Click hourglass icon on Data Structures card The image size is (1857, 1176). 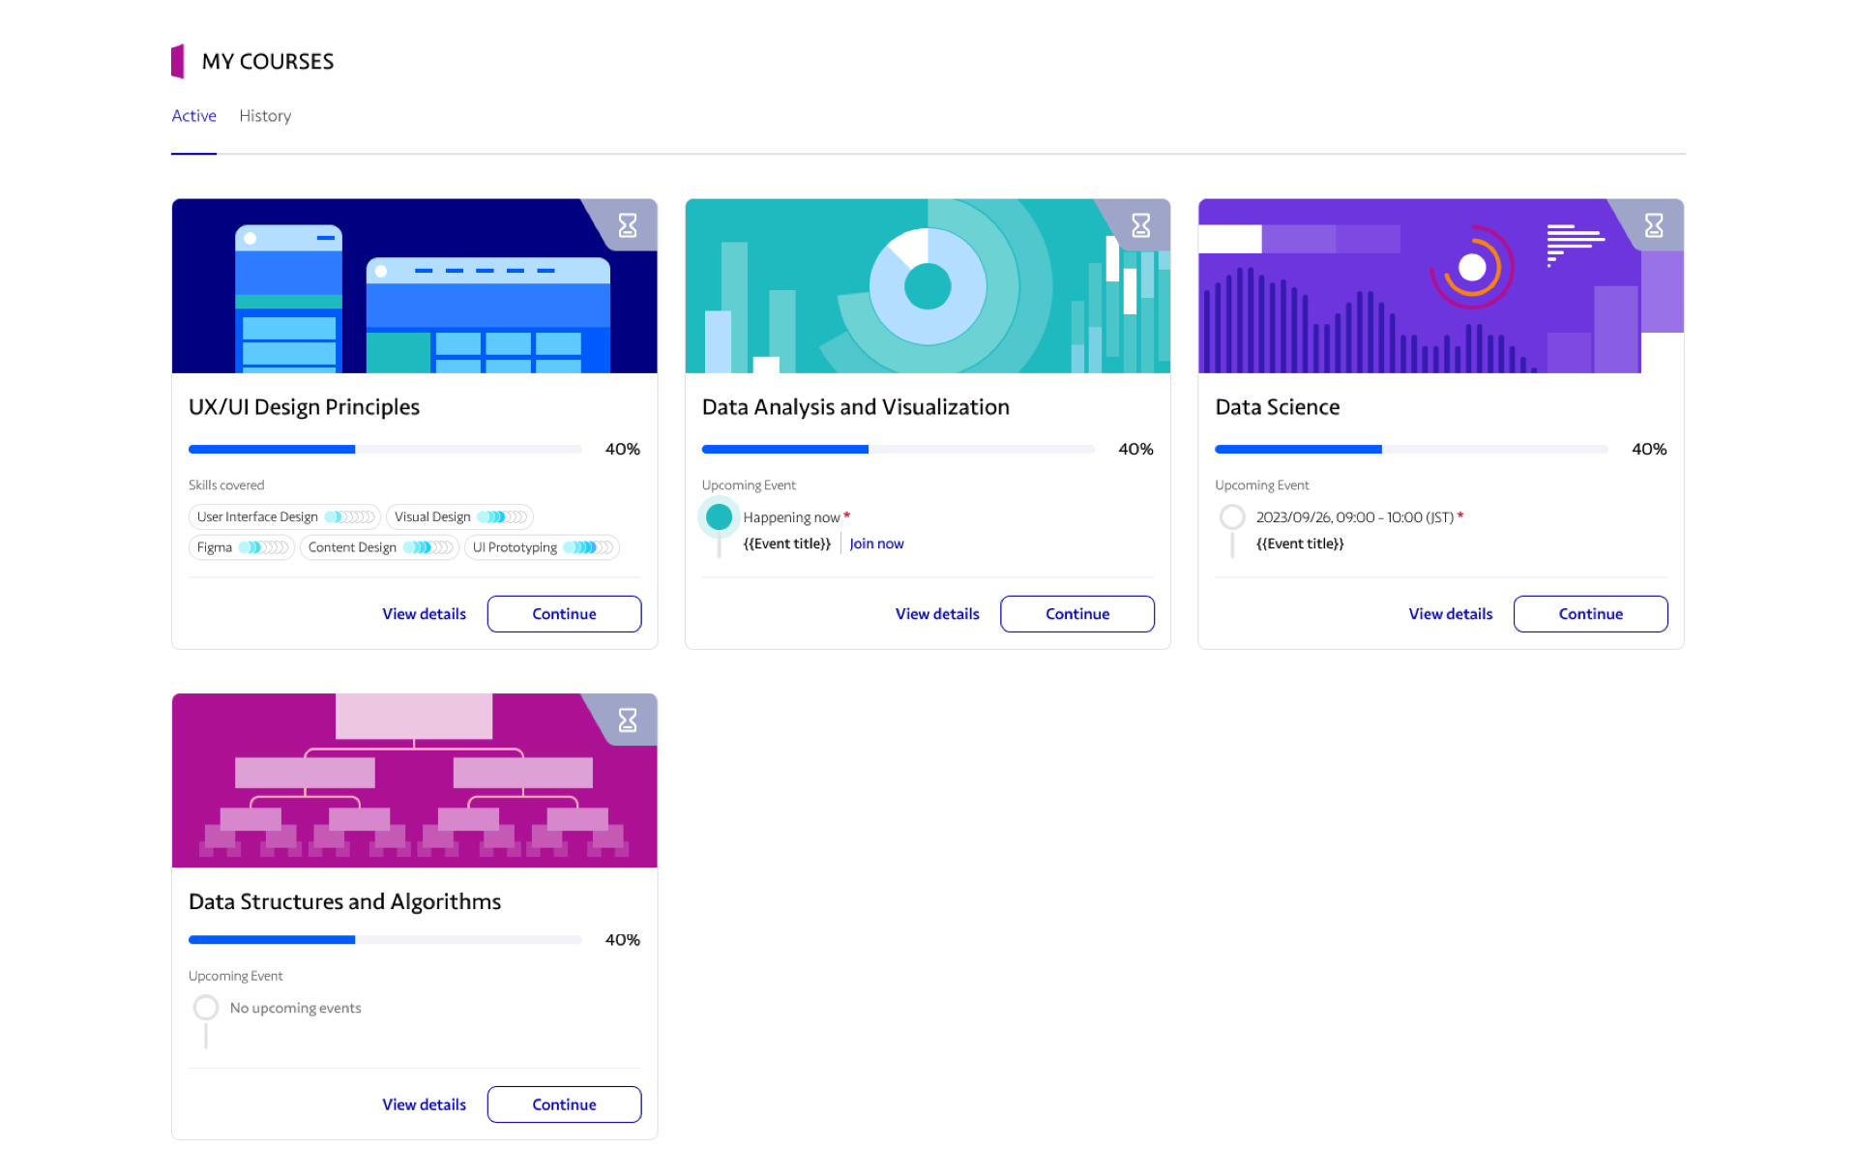pos(628,720)
